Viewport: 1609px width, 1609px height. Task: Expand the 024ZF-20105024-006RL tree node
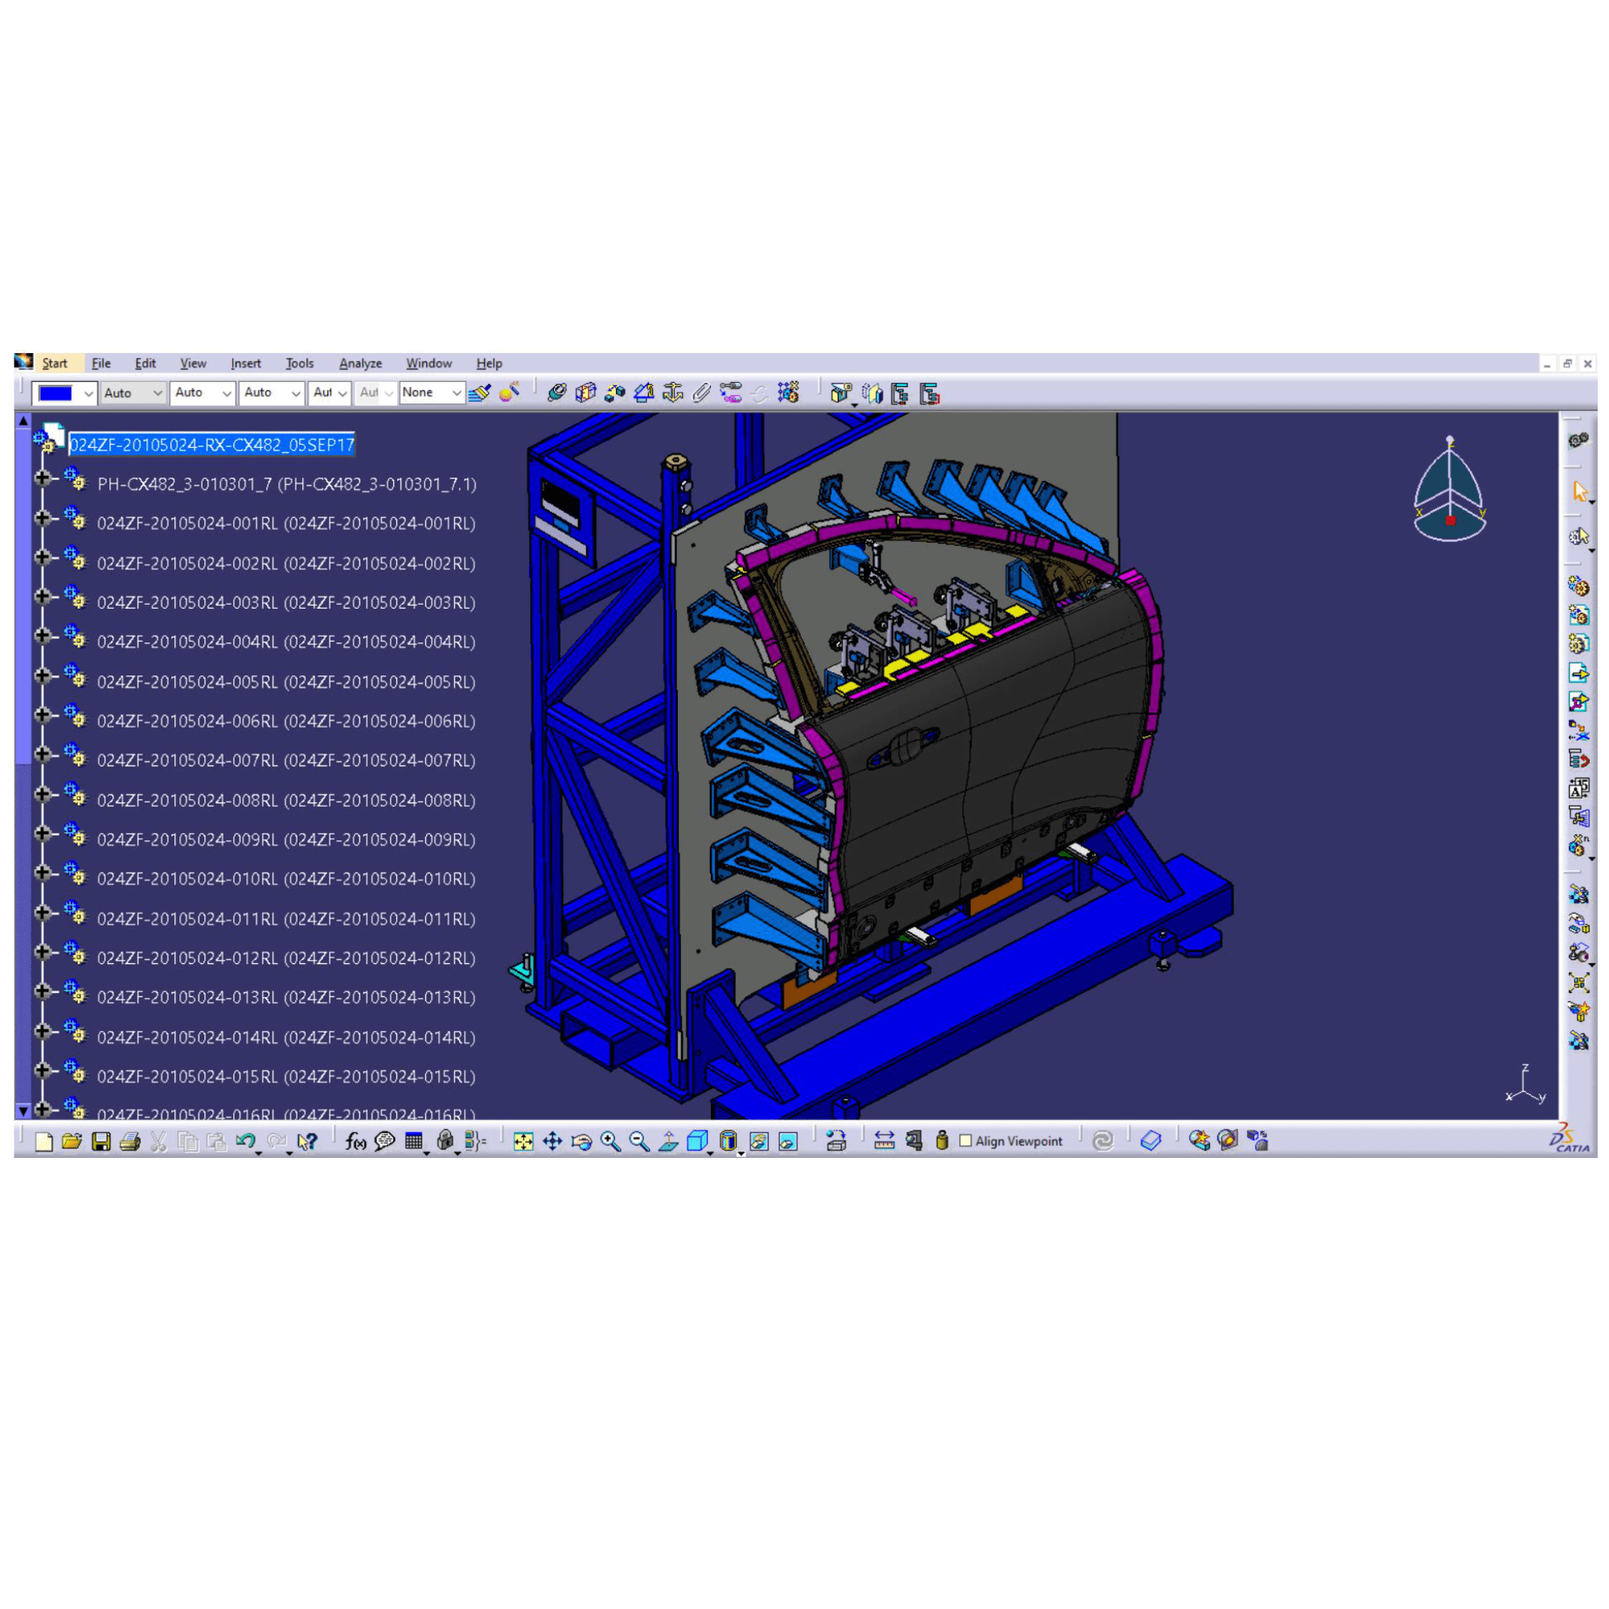click(x=43, y=715)
